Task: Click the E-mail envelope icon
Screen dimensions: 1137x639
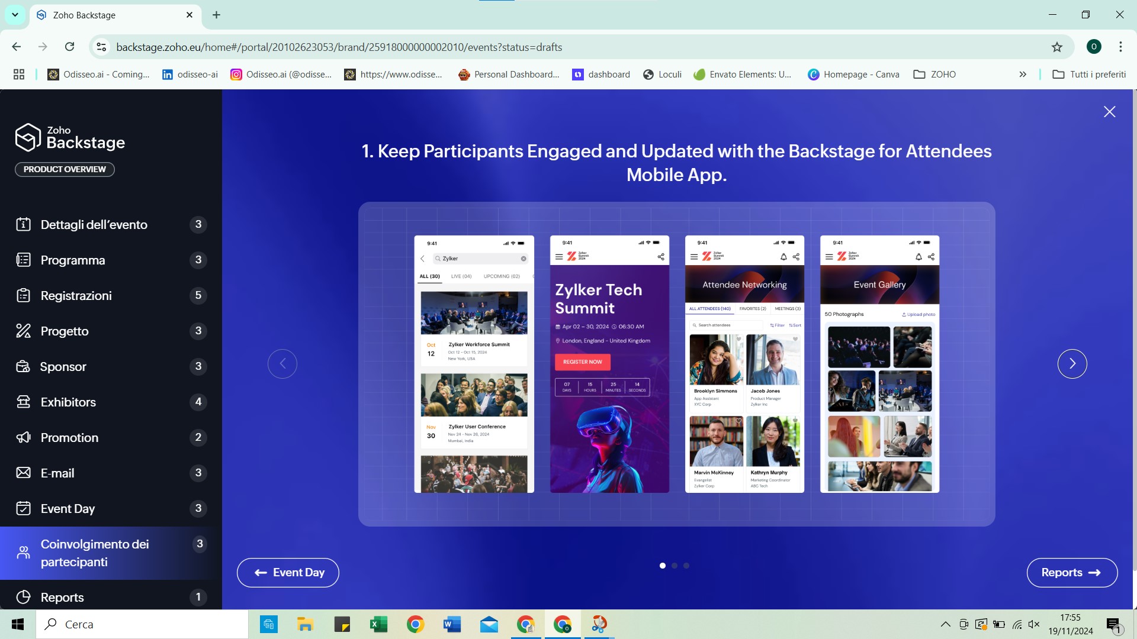Action: (23, 473)
